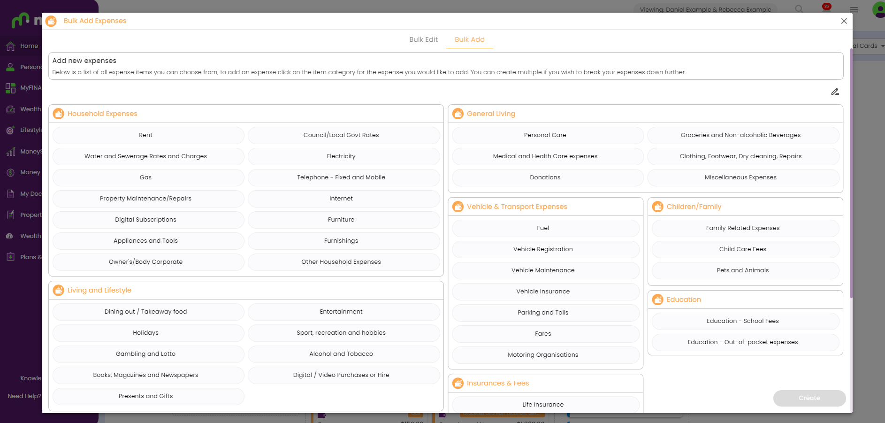Select Personal Care expense

click(x=548, y=135)
